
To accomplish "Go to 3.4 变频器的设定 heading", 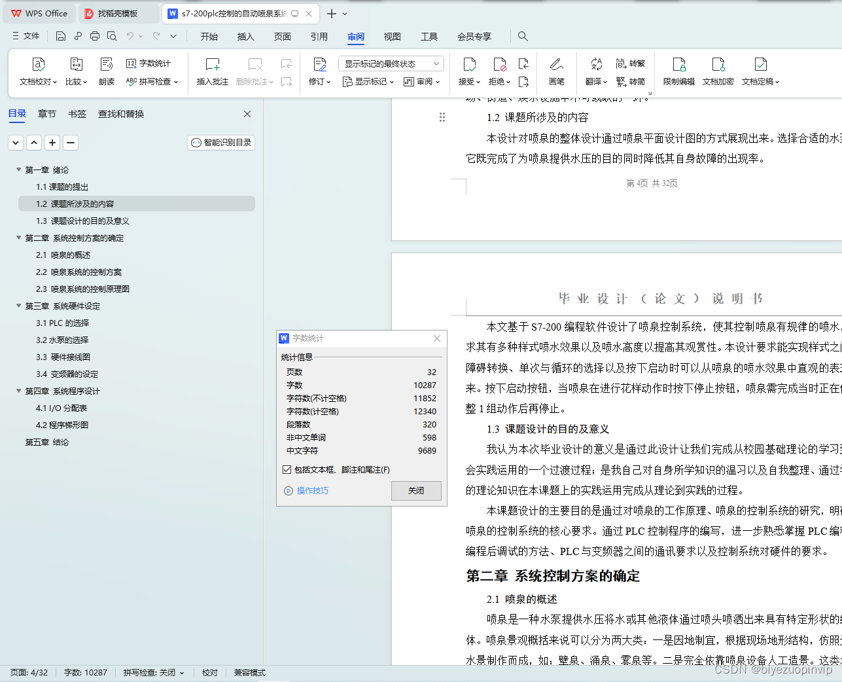I will pos(67,374).
